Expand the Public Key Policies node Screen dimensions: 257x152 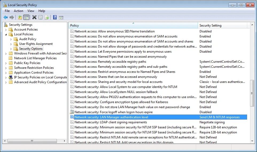(6, 63)
